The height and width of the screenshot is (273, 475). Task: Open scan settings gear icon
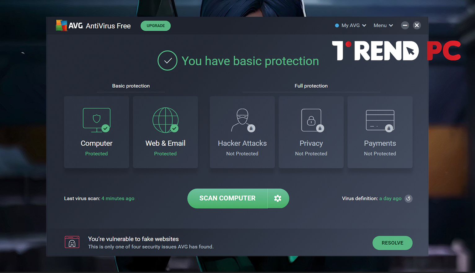click(278, 198)
